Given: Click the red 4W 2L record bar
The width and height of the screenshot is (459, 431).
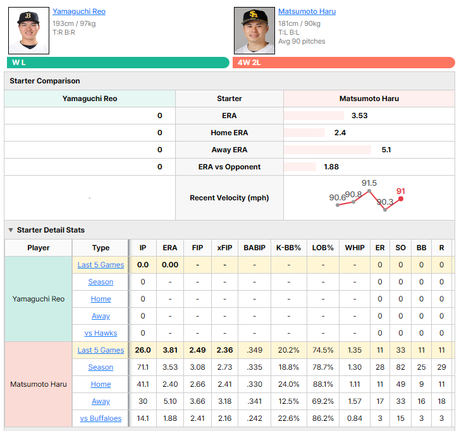Looking at the screenshot, I should [x=344, y=63].
